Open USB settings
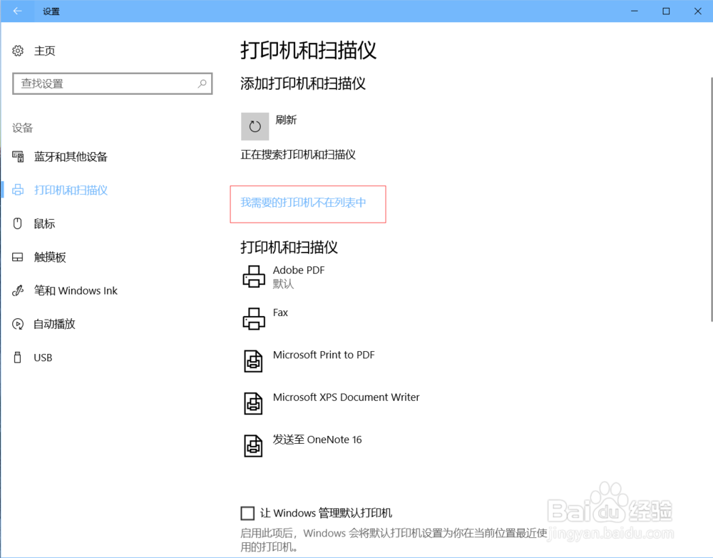The height and width of the screenshot is (558, 713). tap(43, 357)
